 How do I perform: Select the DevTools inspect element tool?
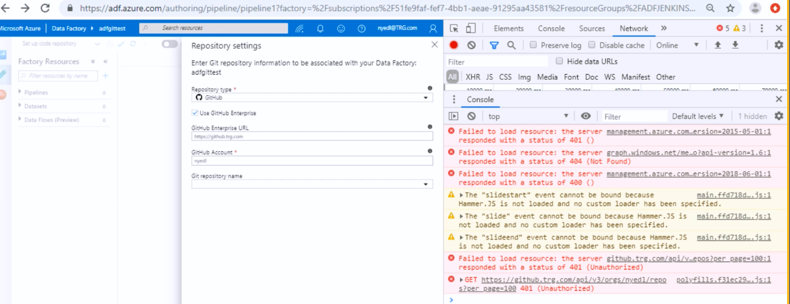click(454, 29)
